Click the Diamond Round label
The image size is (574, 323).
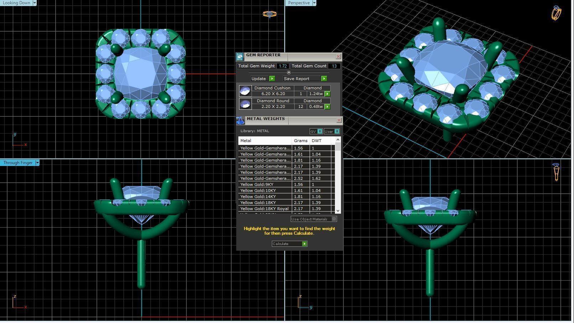273,101
